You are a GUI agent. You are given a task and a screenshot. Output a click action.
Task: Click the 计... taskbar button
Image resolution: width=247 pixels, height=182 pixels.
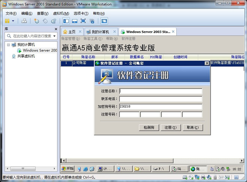click(x=106, y=169)
